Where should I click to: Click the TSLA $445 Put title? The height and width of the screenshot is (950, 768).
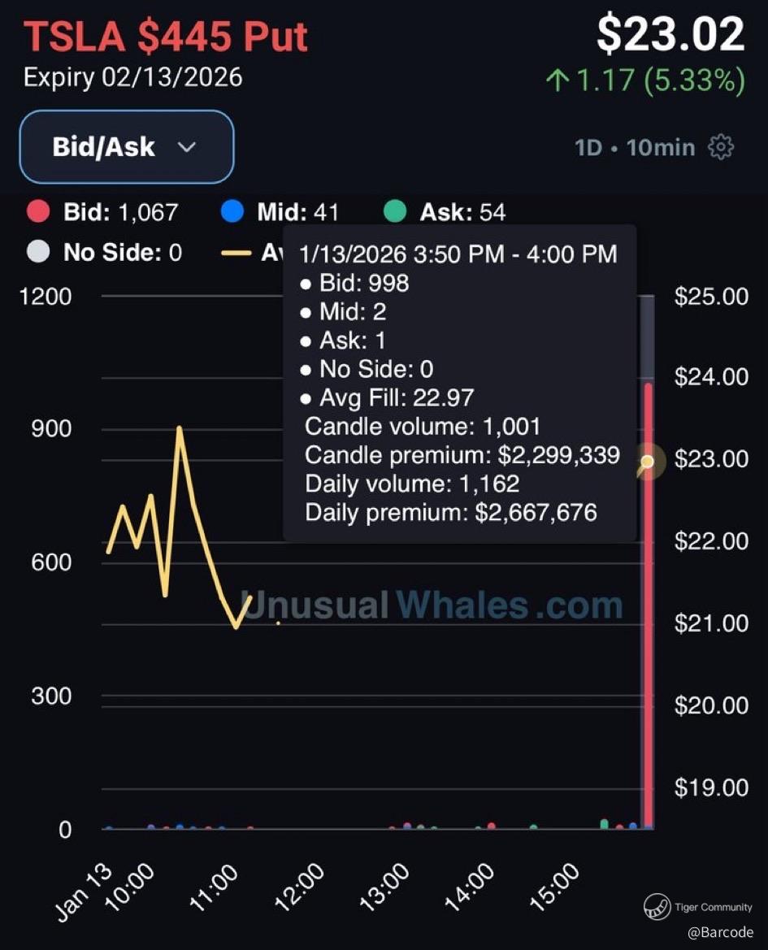tap(166, 36)
